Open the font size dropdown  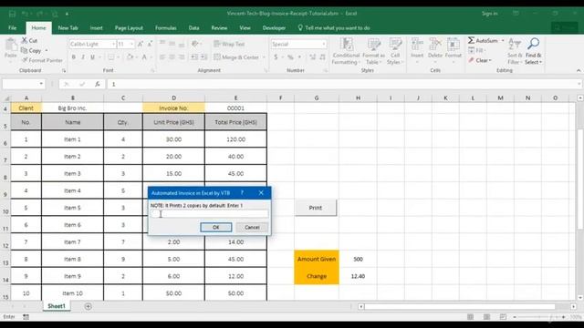pos(131,44)
